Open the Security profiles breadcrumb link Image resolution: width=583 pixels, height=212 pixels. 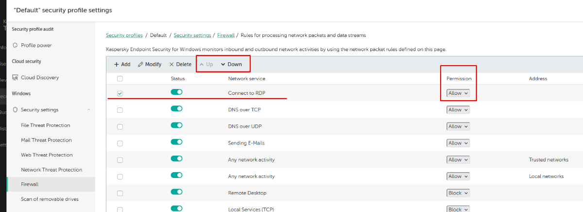coord(124,35)
